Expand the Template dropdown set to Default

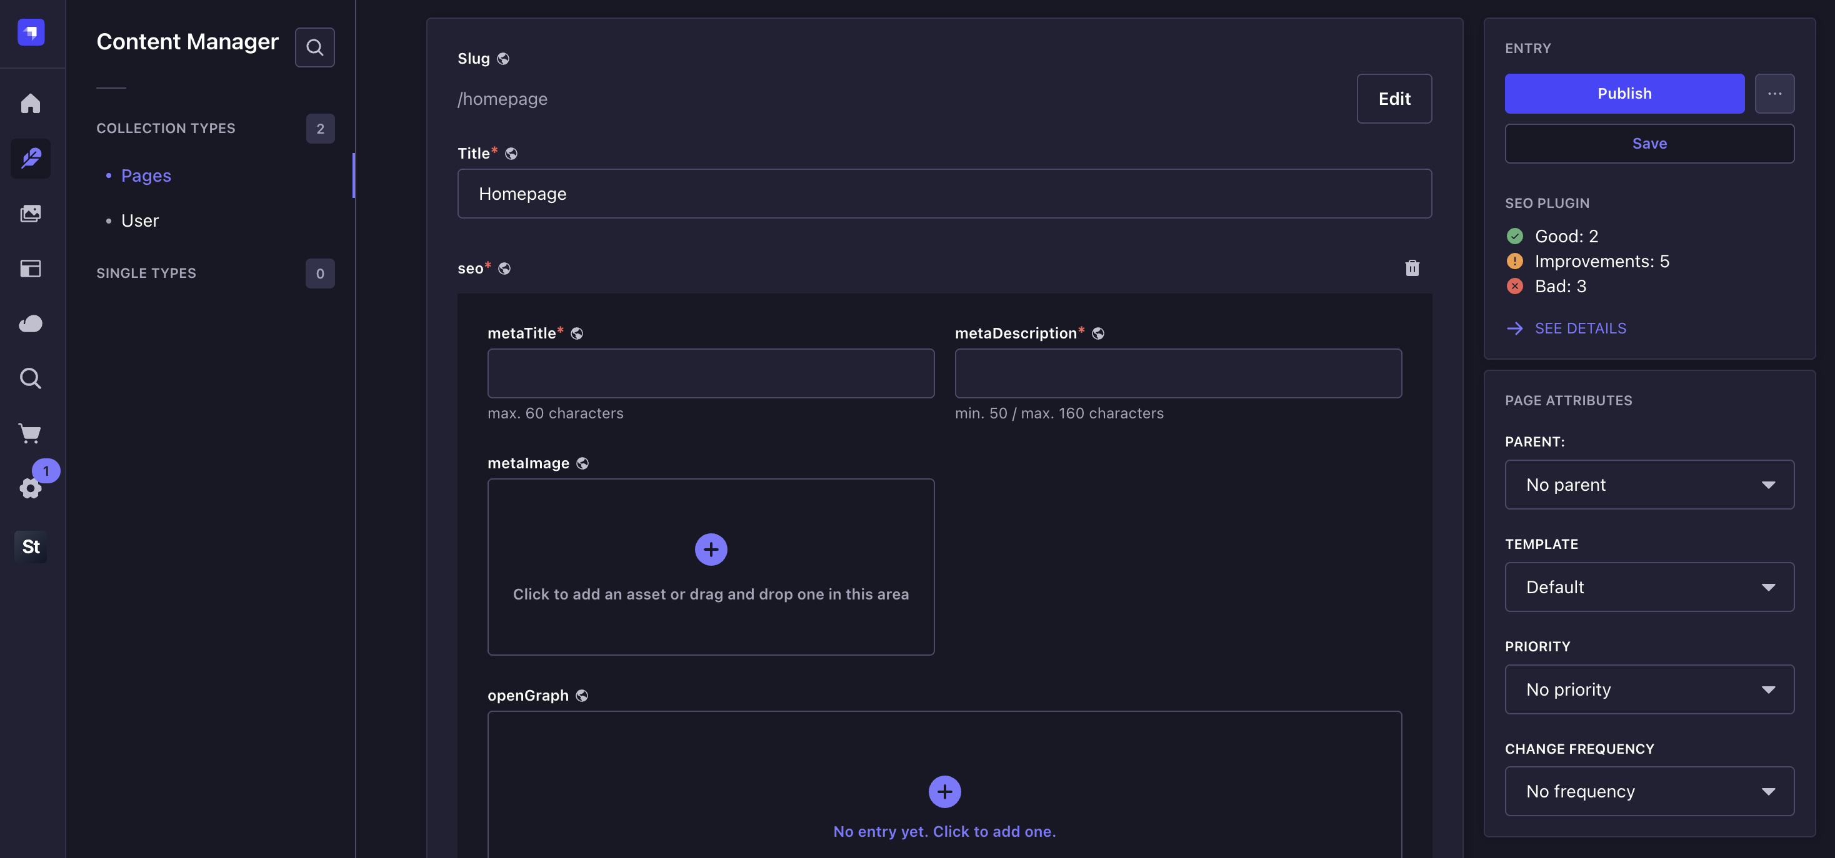(x=1648, y=587)
